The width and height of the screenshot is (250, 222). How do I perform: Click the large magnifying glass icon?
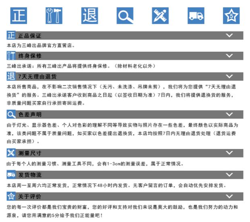[125, 16]
